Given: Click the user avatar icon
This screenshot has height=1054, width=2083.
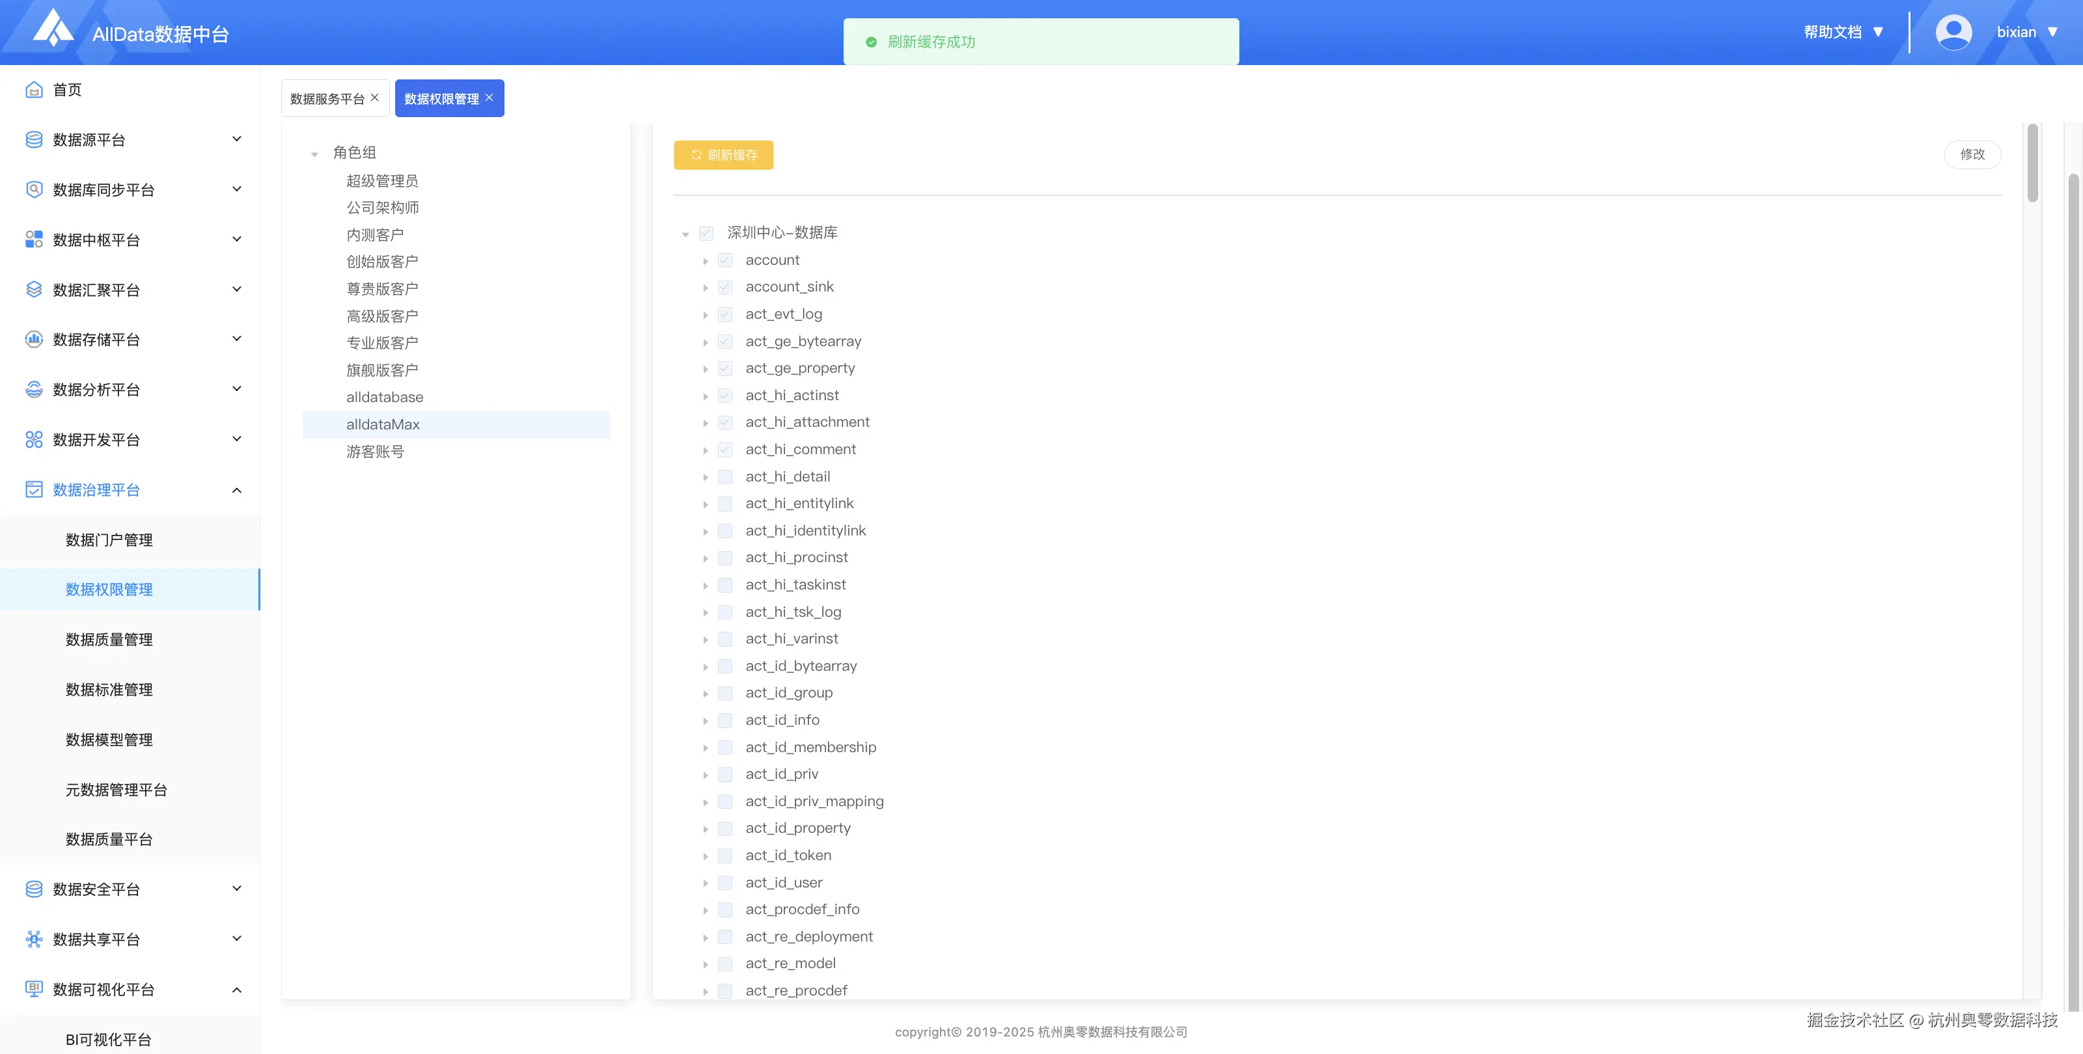Looking at the screenshot, I should (1953, 33).
